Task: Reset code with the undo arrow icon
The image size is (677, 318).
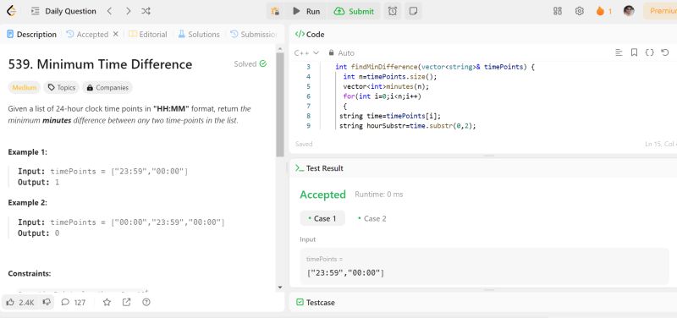Action: (665, 52)
